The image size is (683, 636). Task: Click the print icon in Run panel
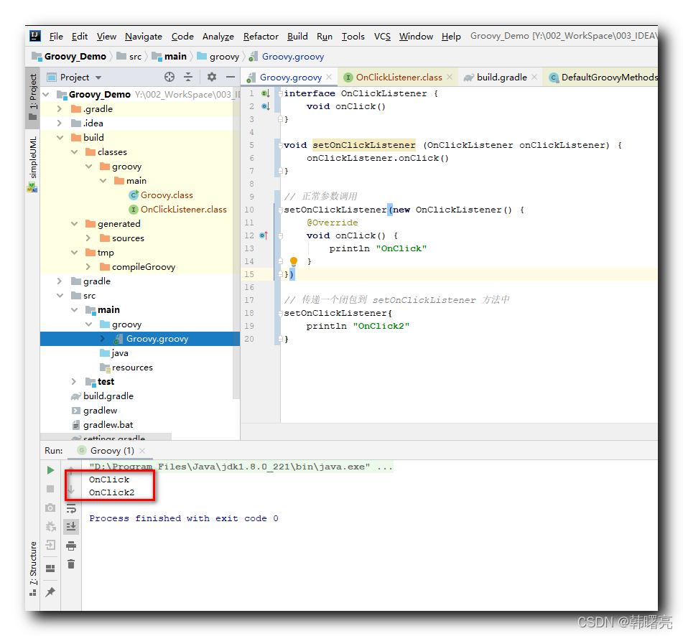pyautogui.click(x=71, y=546)
